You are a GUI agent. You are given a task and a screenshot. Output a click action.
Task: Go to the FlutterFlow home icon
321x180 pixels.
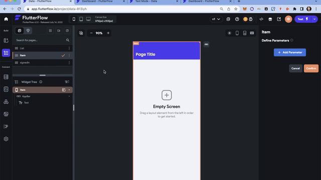click(x=6, y=19)
